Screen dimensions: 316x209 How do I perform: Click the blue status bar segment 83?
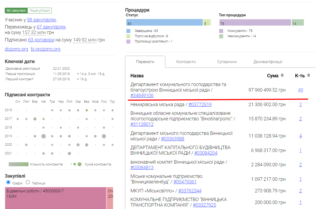[164, 22]
